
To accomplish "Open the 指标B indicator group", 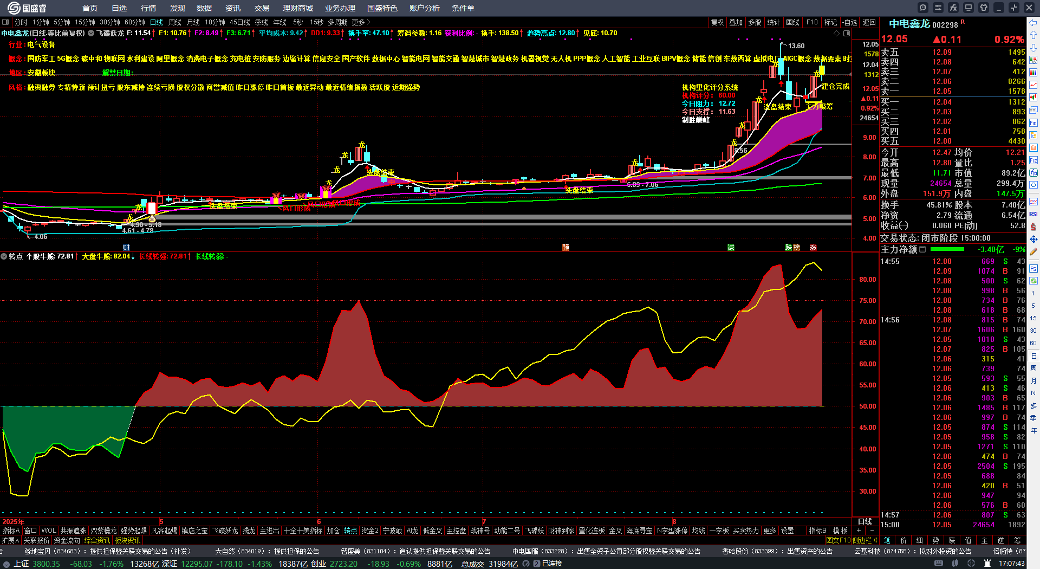I will pos(817,531).
